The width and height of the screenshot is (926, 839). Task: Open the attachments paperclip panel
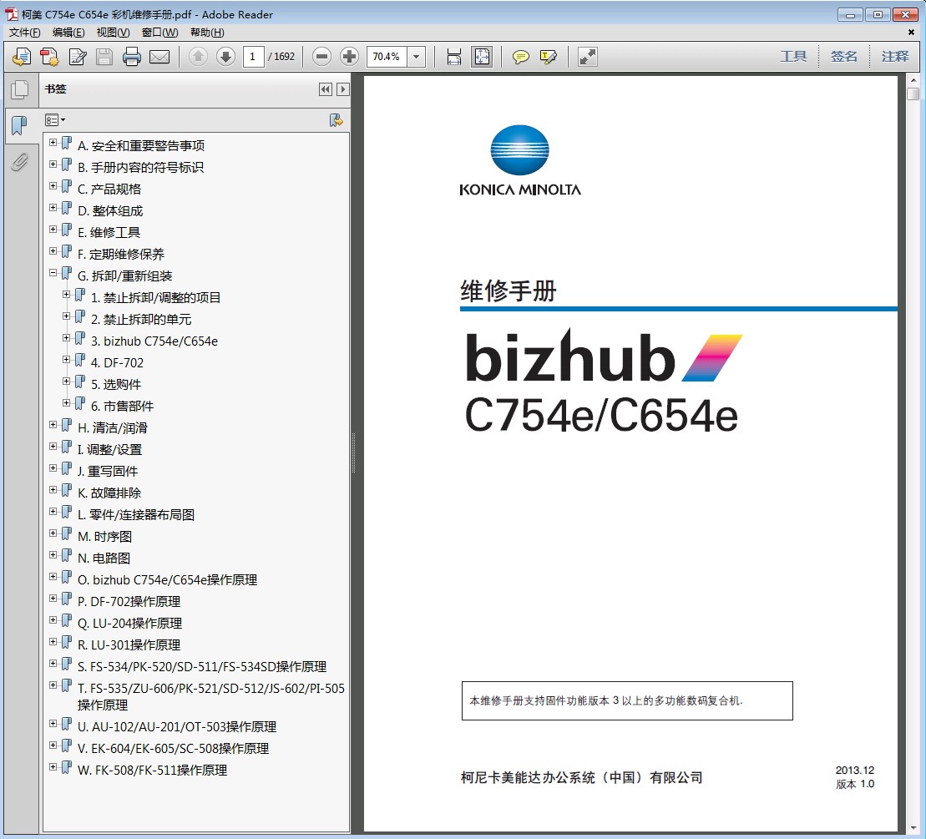[19, 162]
